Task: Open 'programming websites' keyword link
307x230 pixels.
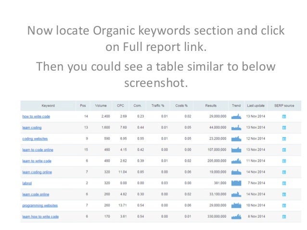Action: [40, 206]
